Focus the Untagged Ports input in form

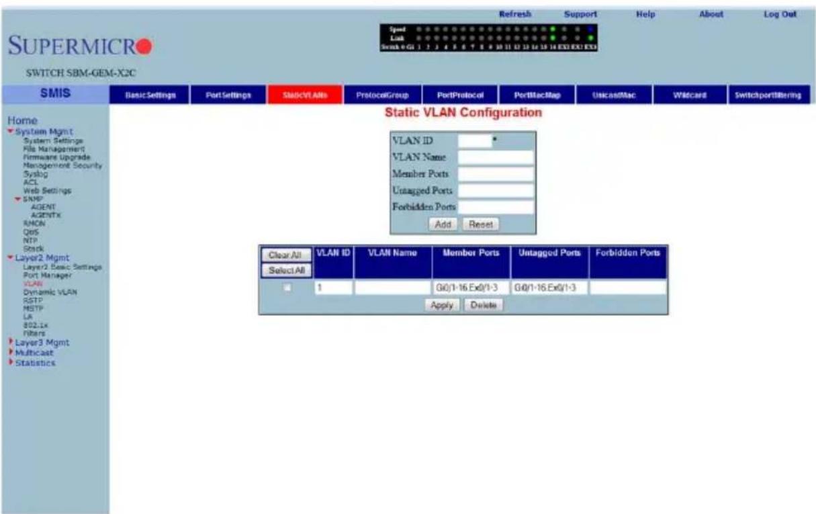tap(496, 191)
